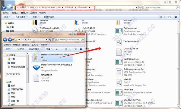
Task: Change the view style icon in the WindowFX toolbar
Action: [x=161, y=17]
